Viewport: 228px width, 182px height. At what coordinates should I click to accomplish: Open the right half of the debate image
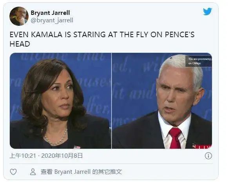pos(162,101)
